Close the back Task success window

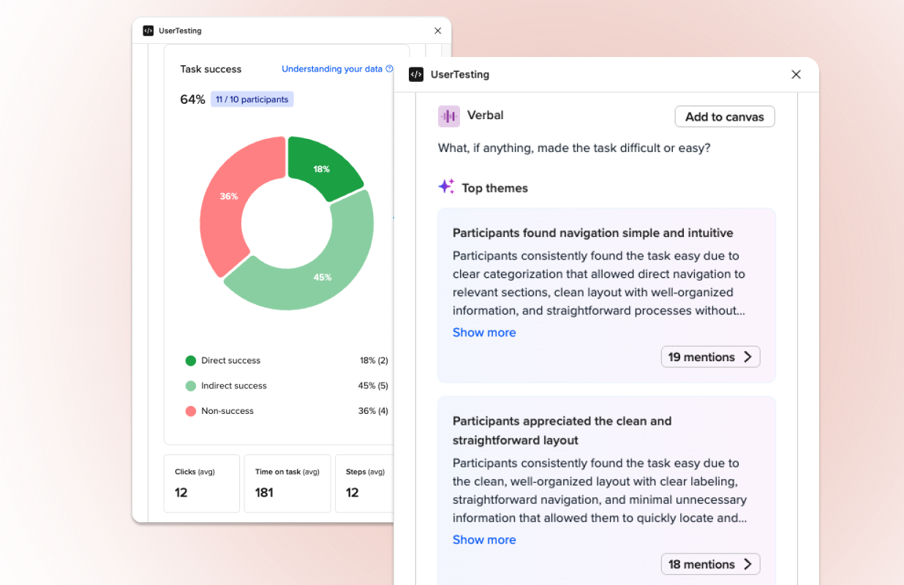437,31
